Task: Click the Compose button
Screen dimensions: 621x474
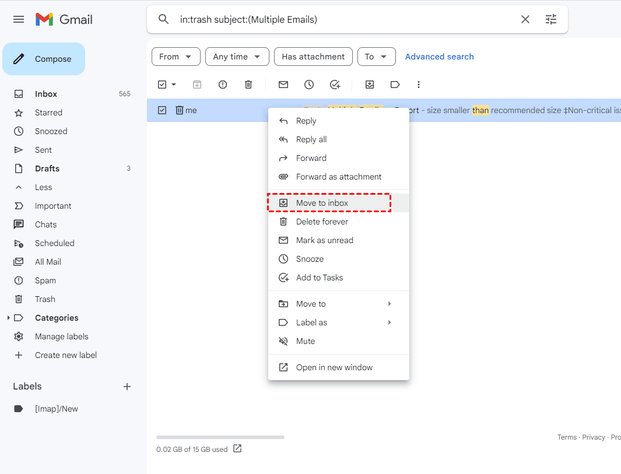Action: (x=44, y=59)
